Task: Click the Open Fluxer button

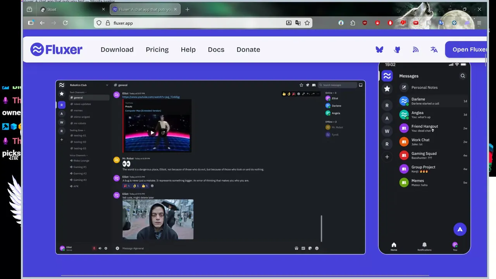Action: coord(467,49)
